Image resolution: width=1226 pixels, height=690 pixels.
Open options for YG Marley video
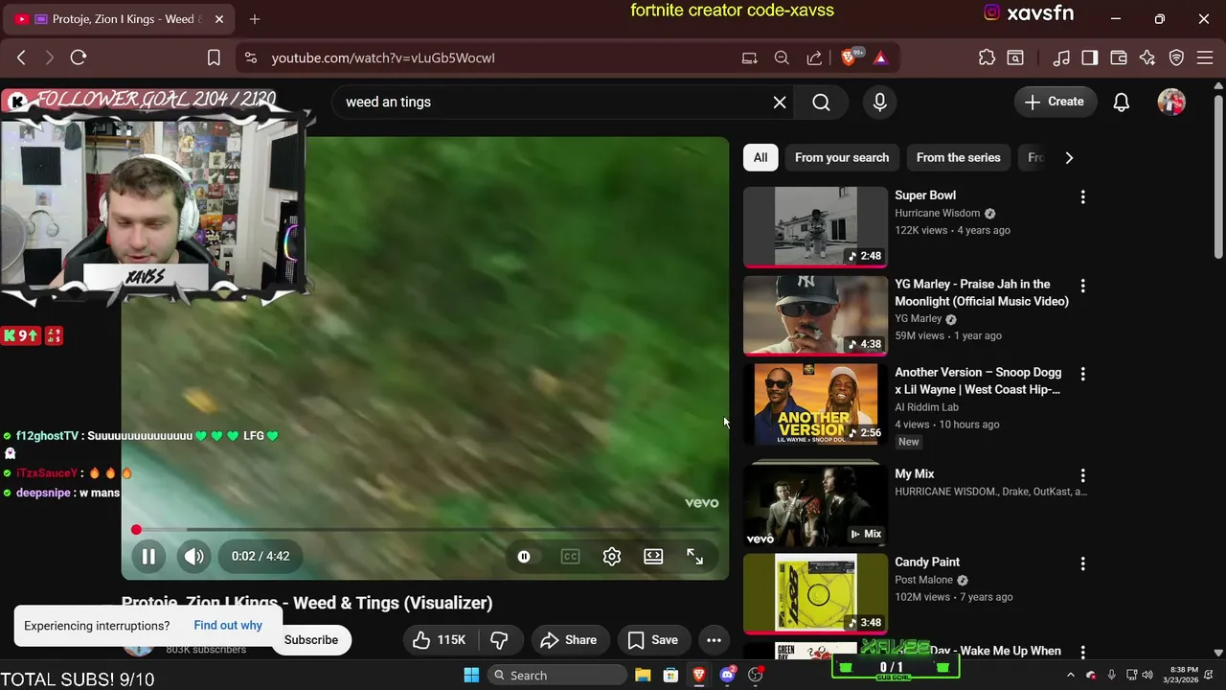click(x=1083, y=286)
